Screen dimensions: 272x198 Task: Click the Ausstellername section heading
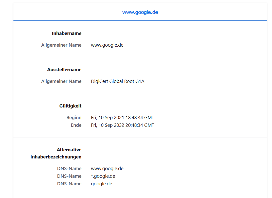click(64, 70)
